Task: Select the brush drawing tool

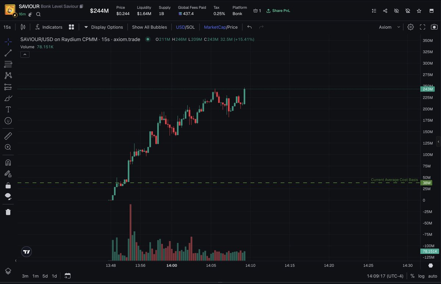Action: coord(8,98)
